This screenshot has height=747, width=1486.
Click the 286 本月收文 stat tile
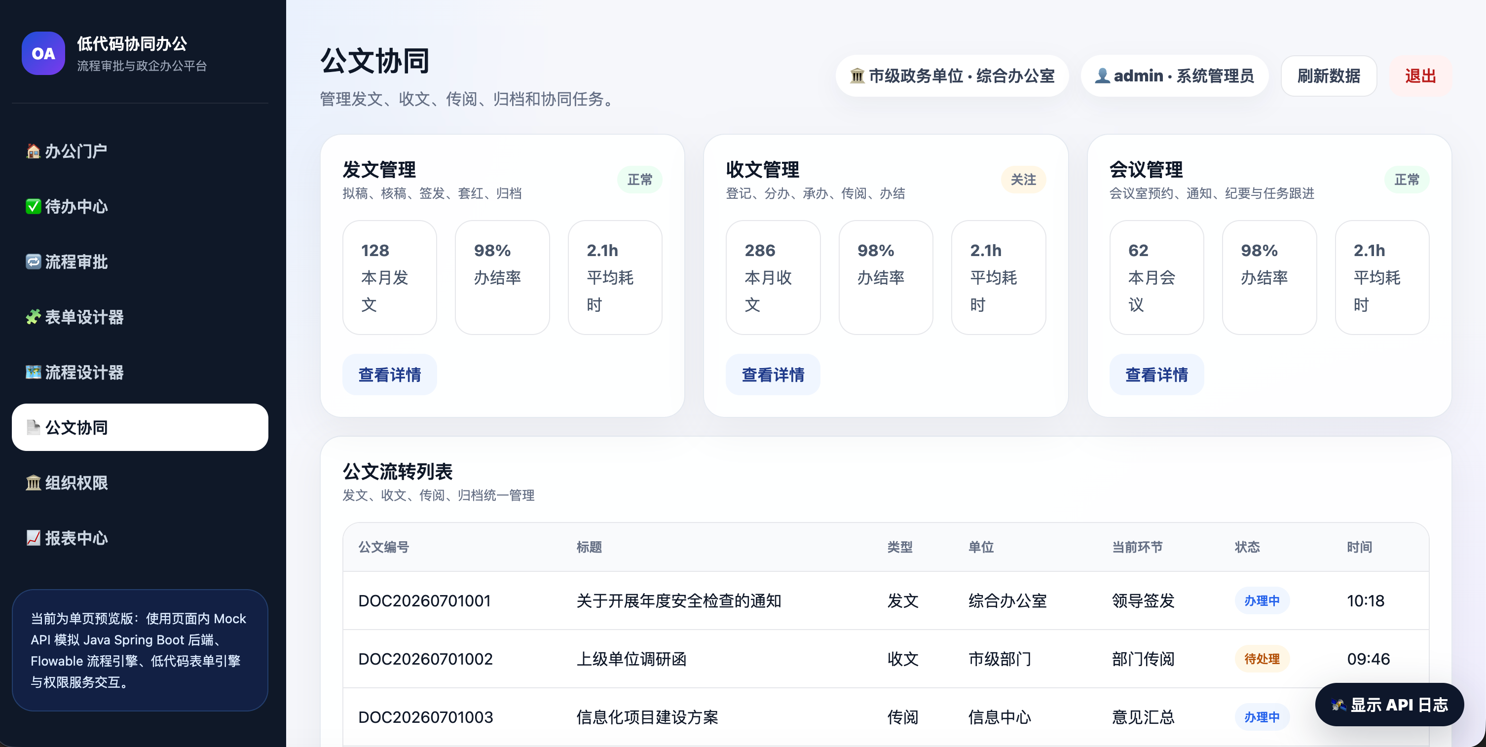[773, 277]
